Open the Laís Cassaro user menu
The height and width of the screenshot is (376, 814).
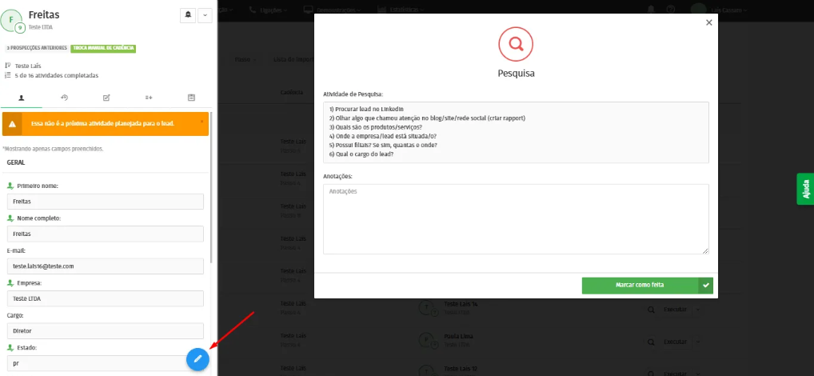719,10
